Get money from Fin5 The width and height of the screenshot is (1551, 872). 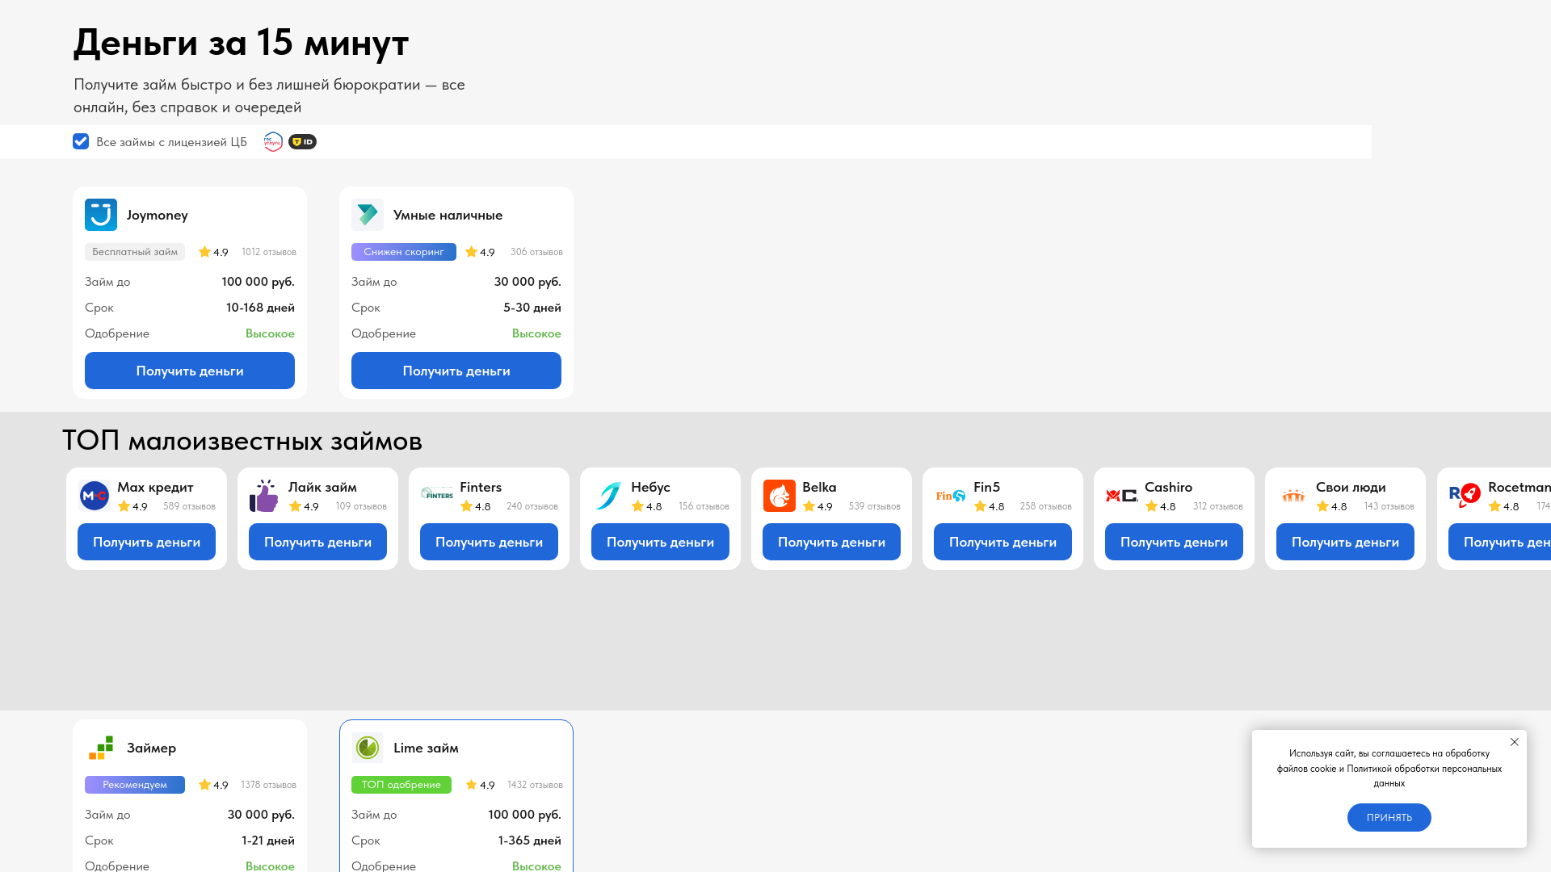point(1002,542)
